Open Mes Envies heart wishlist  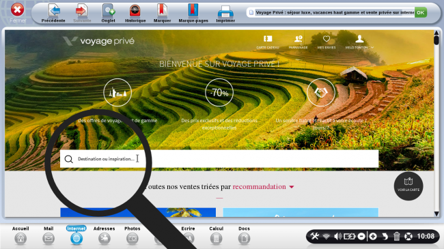pyautogui.click(x=327, y=42)
